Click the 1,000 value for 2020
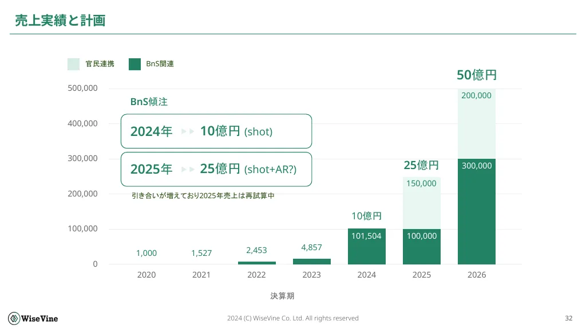The image size is (586, 329). (146, 253)
